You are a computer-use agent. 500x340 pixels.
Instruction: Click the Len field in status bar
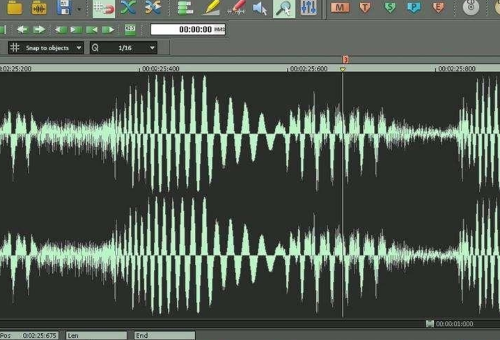96,336
